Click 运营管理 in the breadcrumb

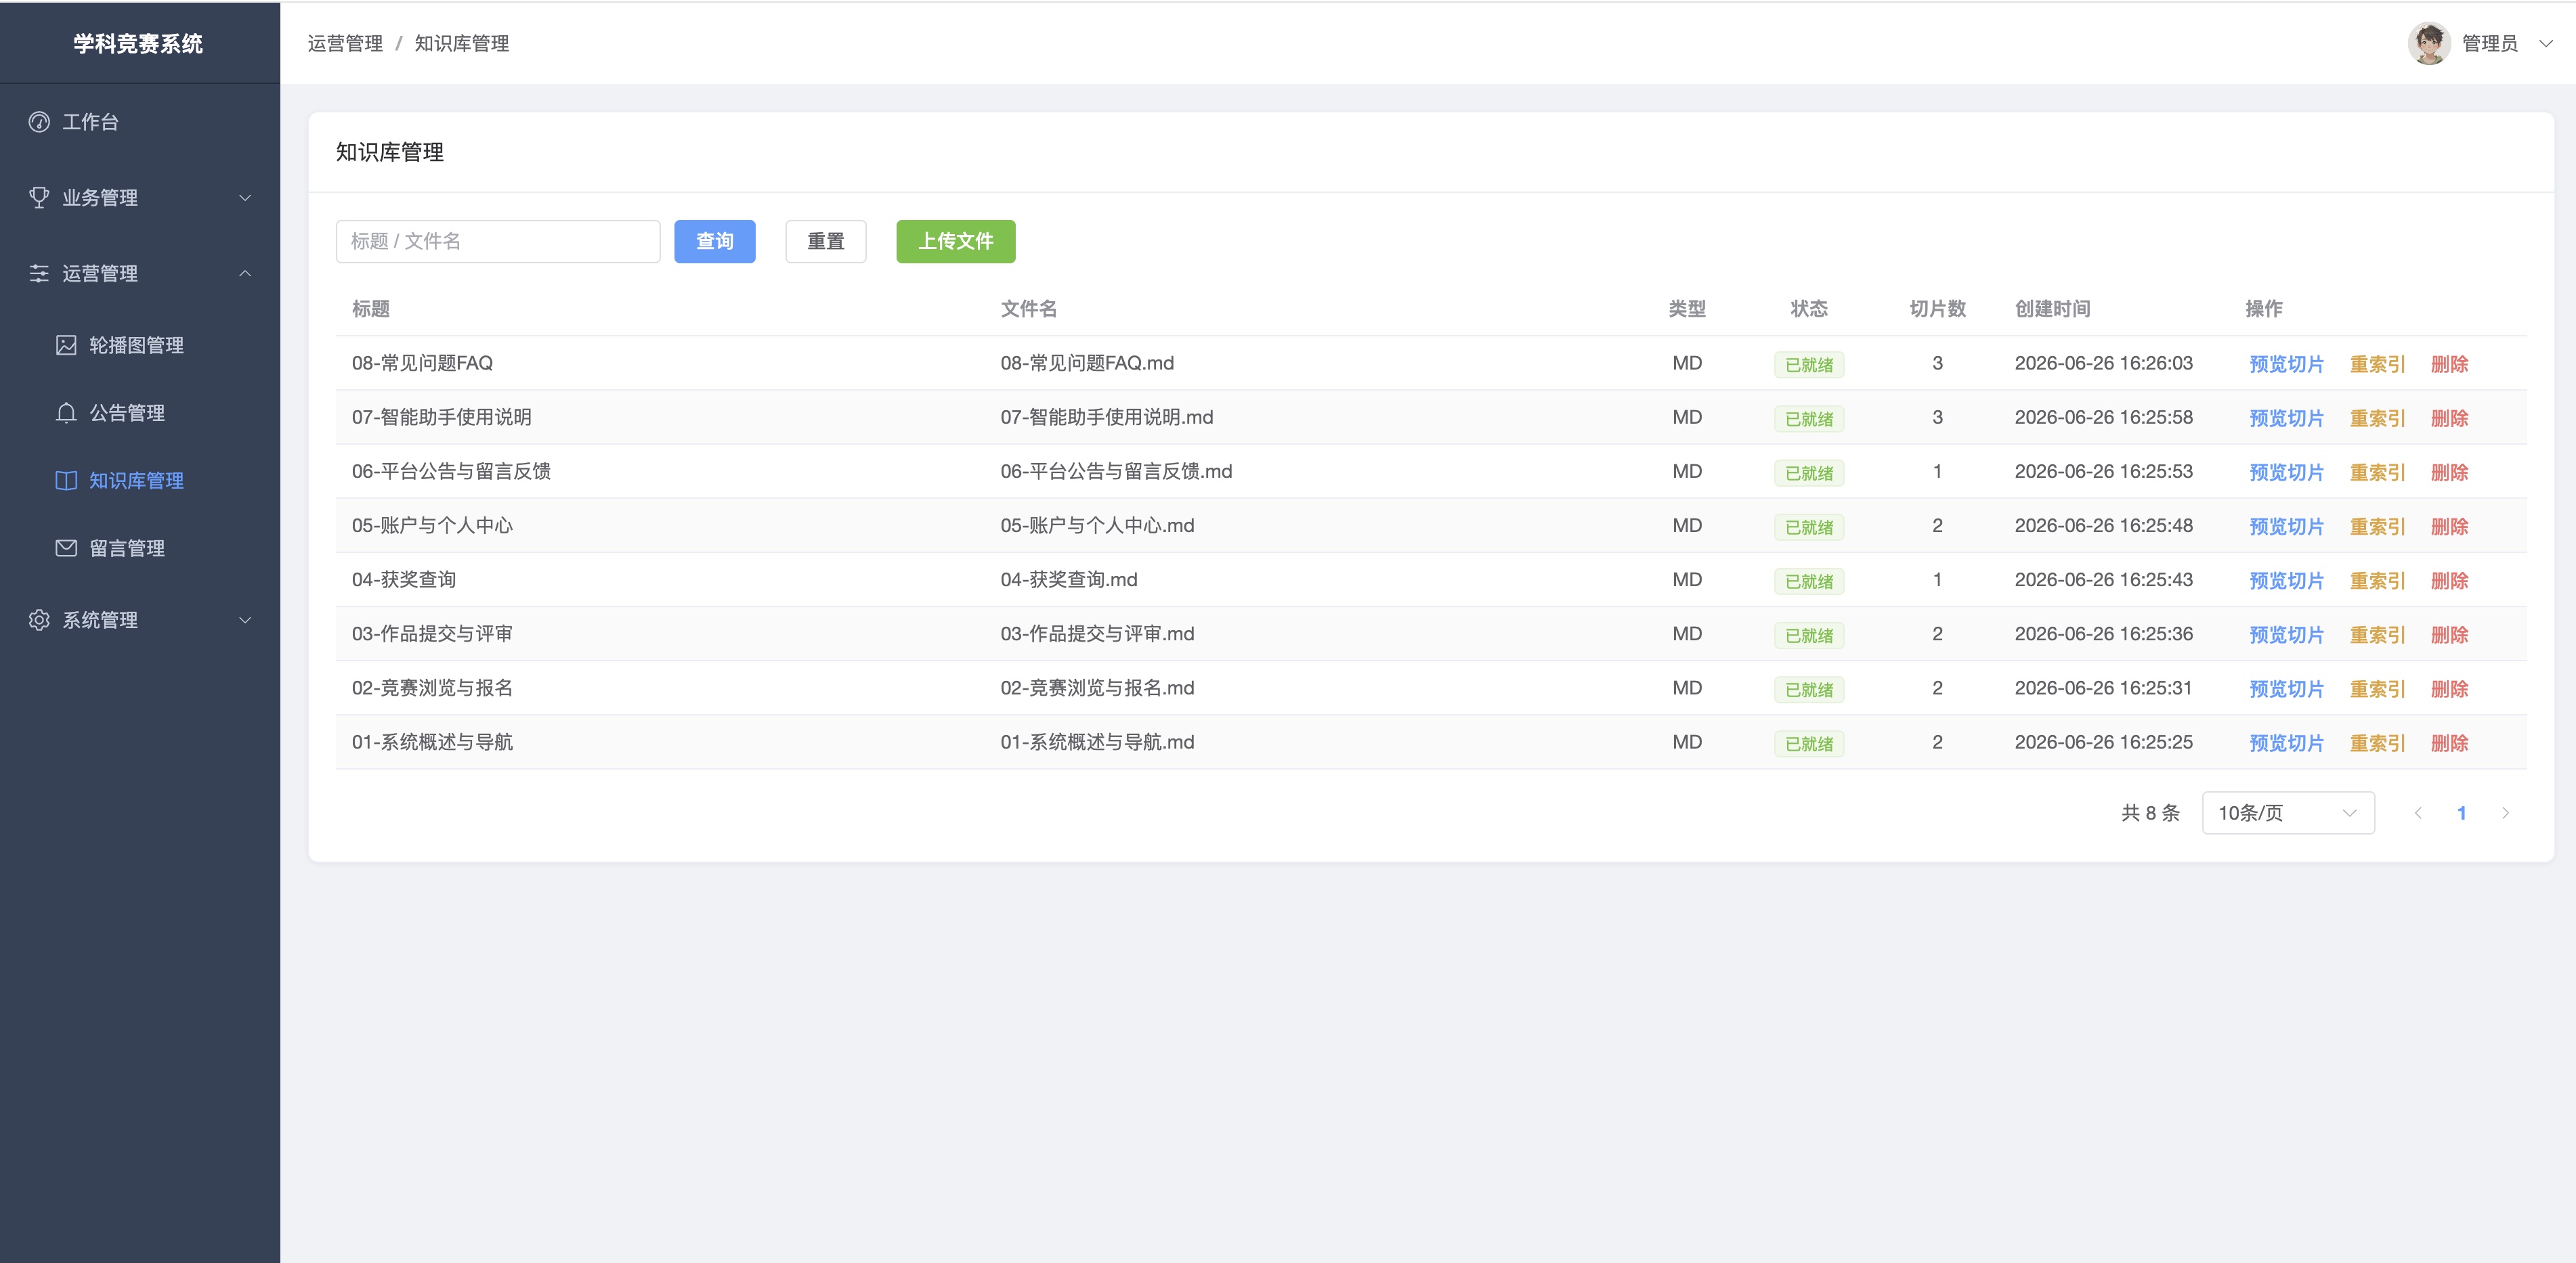[x=345, y=43]
